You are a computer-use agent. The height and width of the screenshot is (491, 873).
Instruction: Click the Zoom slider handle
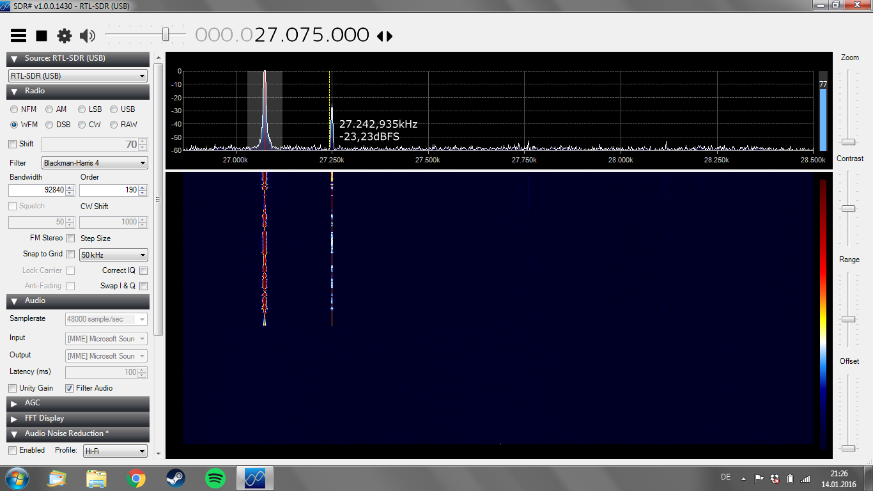848,142
